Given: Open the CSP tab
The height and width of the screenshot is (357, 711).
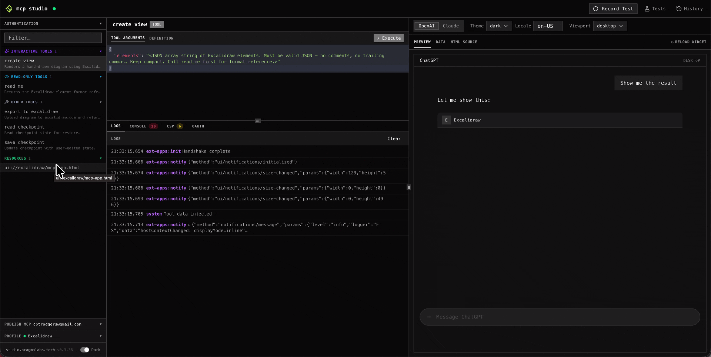Looking at the screenshot, I should point(175,126).
